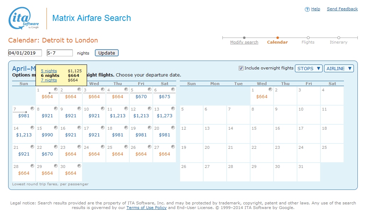372x220 pixels.
Task: Click the night indicator icon on April 18
Action: (x=126, y=128)
